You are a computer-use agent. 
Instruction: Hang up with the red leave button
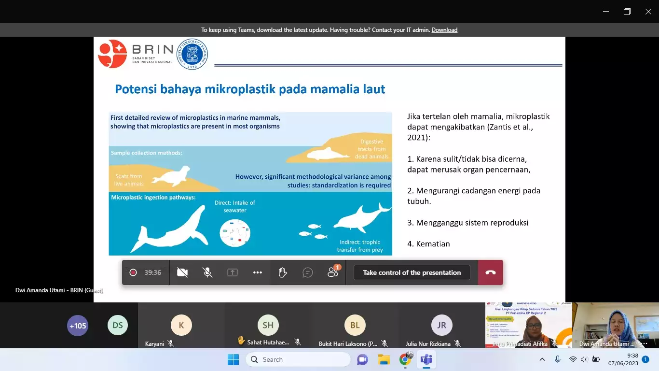click(491, 272)
